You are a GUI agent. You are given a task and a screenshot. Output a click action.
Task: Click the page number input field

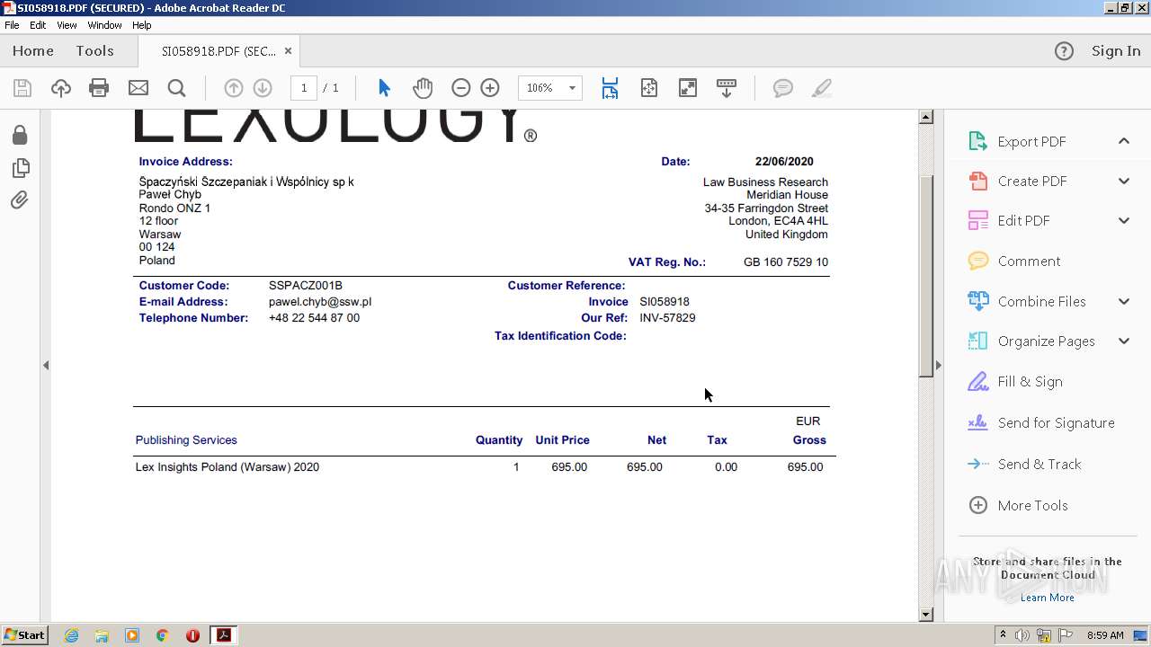tap(304, 88)
